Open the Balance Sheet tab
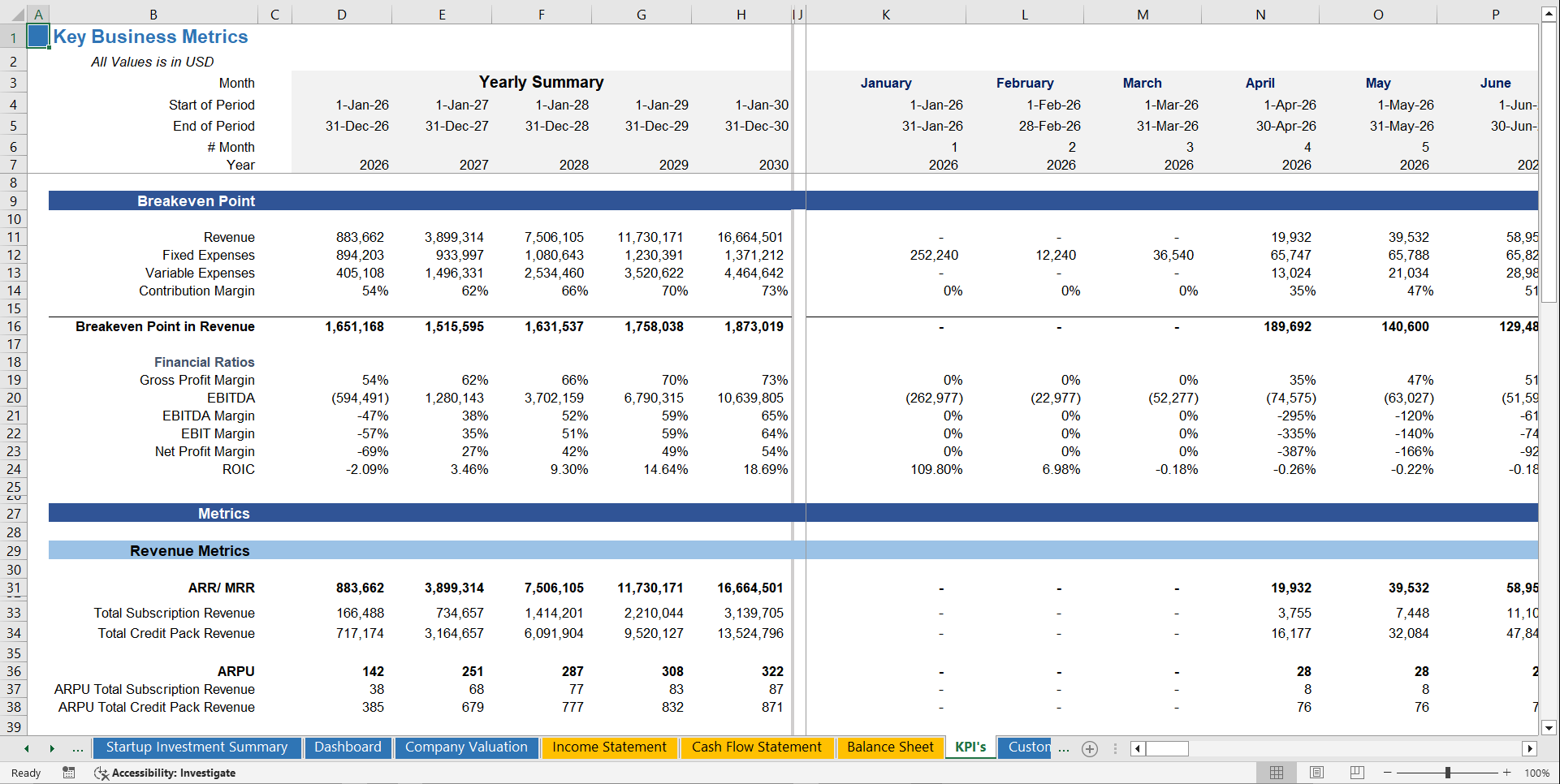The height and width of the screenshot is (784, 1560). click(890, 747)
